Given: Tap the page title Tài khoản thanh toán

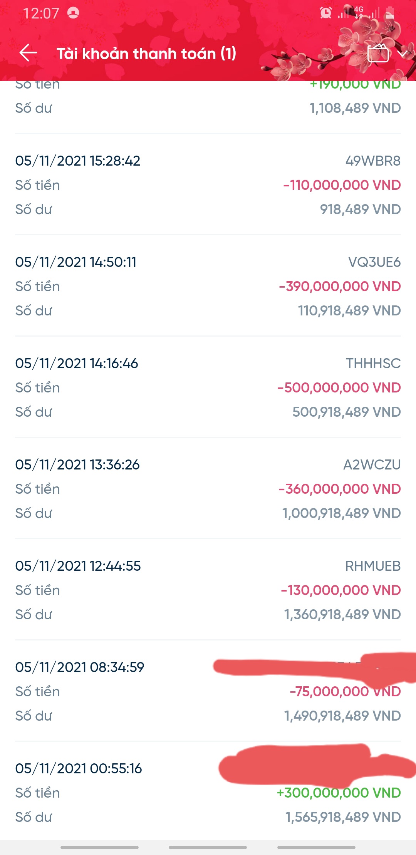Looking at the screenshot, I should pyautogui.click(x=146, y=54).
